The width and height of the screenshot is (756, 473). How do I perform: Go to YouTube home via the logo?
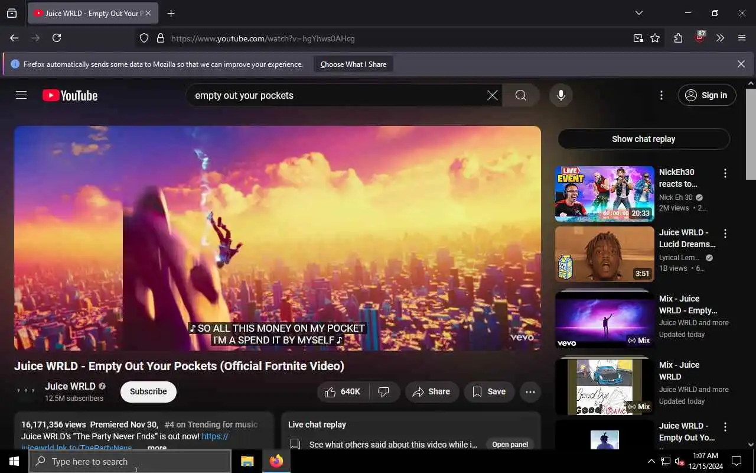coord(70,95)
